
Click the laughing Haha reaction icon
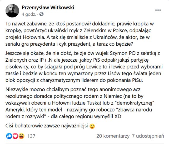[21, 136]
